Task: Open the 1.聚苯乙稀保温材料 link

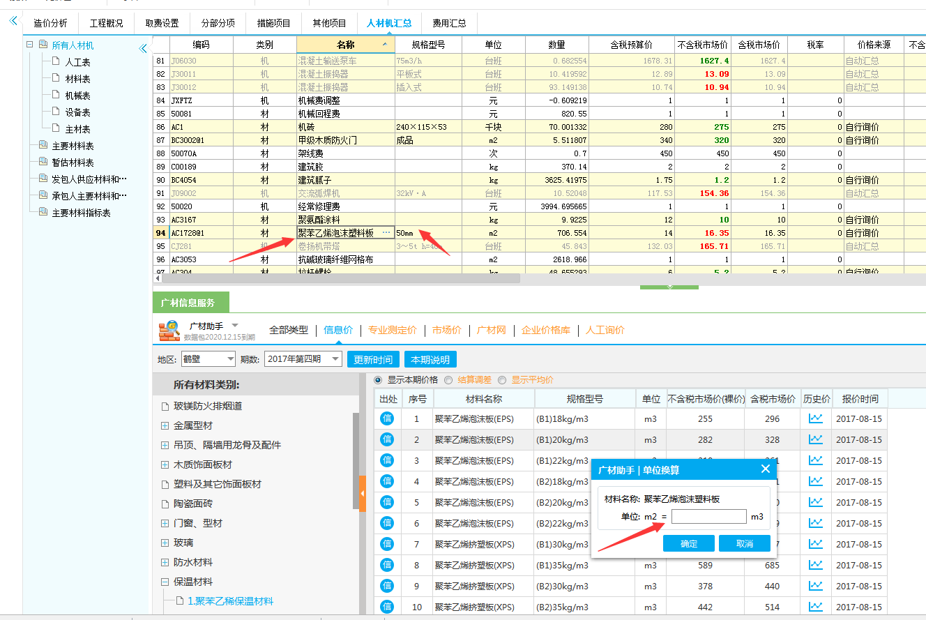Action: 230,600
